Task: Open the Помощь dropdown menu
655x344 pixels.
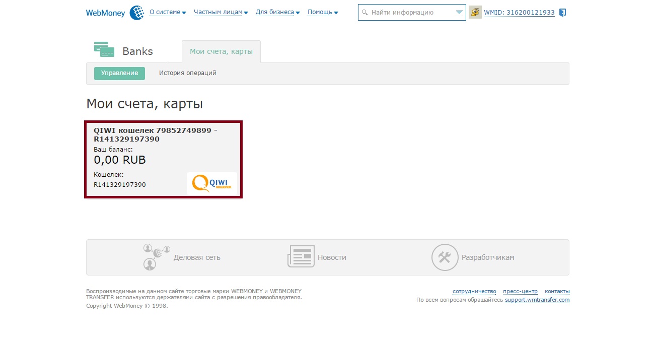Action: [x=323, y=12]
